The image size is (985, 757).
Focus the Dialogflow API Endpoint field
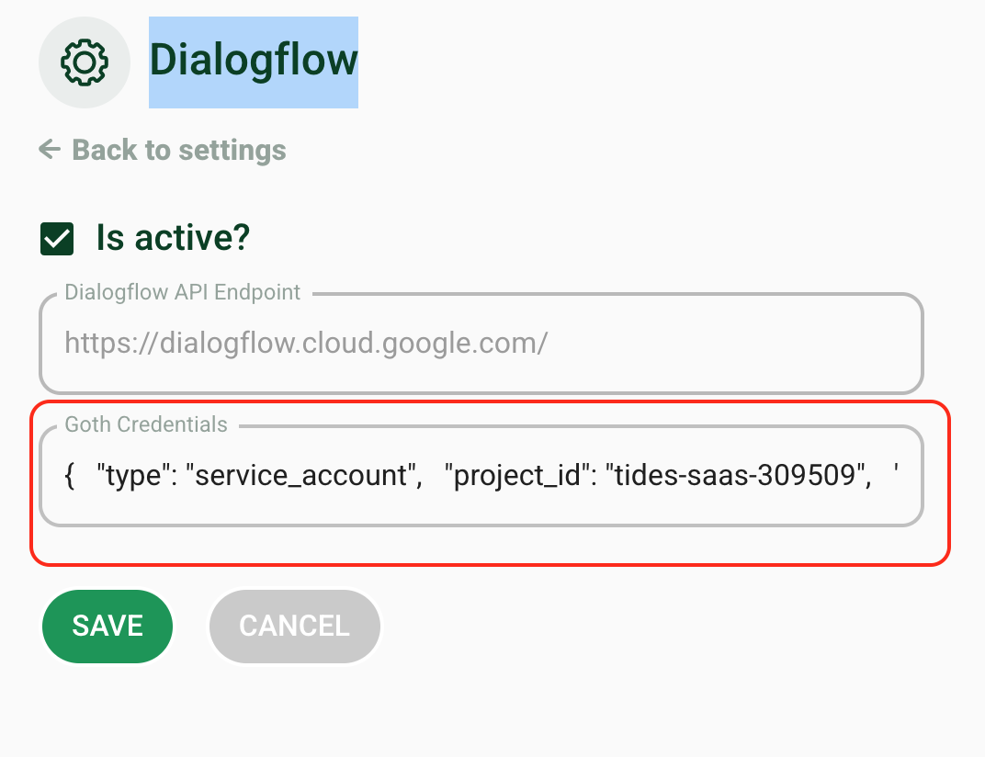(x=481, y=344)
